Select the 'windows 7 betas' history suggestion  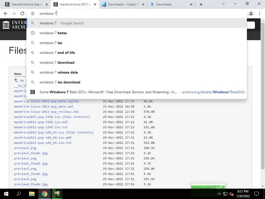pos(137,33)
